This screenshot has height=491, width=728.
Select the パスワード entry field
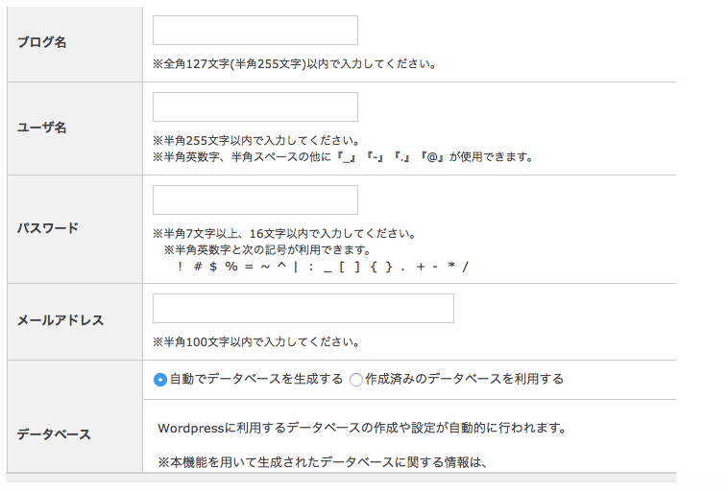pos(255,199)
